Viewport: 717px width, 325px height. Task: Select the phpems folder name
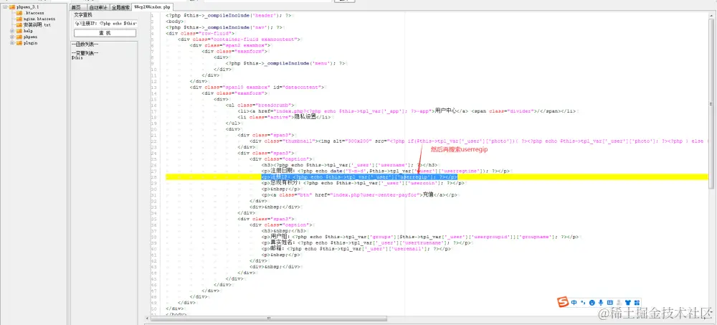[31, 37]
